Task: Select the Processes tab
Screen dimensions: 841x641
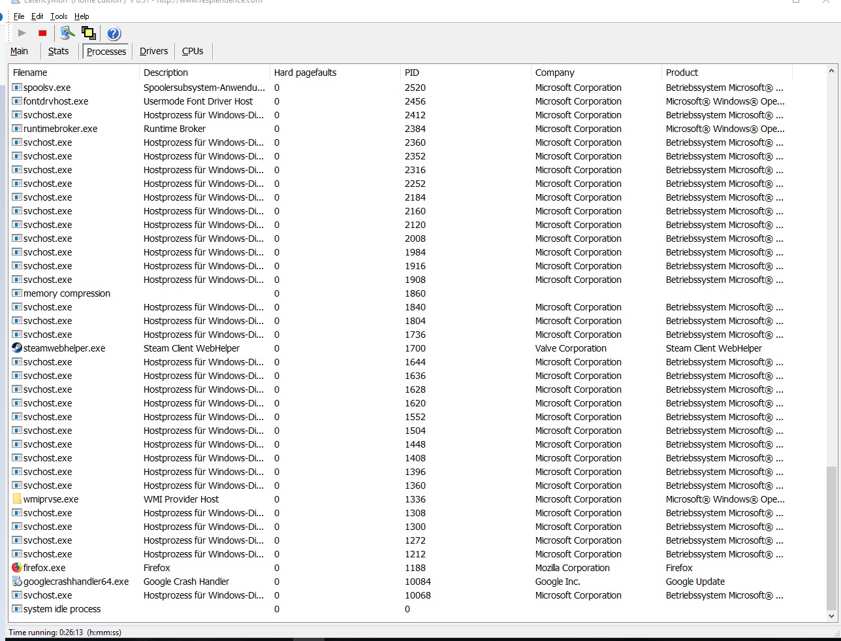Action: (106, 52)
